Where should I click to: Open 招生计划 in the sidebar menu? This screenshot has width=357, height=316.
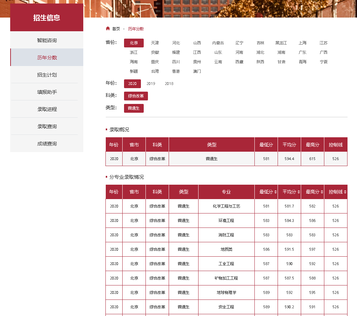[x=47, y=75]
